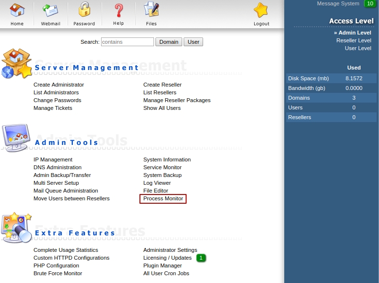
Task: Open the Files notepad icon
Action: tap(151, 10)
